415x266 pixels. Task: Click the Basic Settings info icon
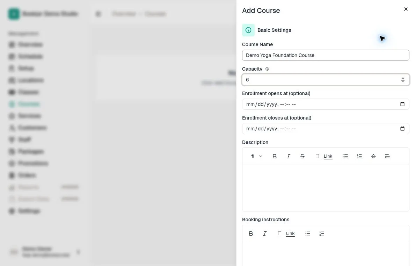click(248, 30)
